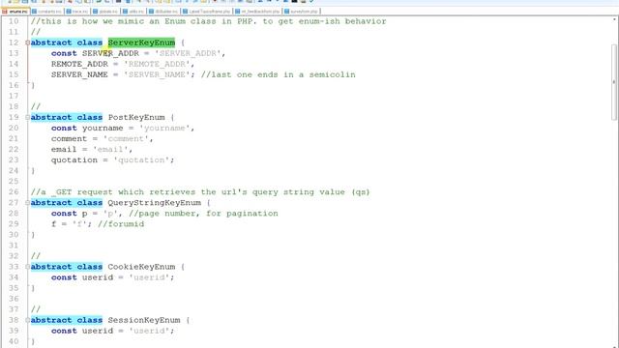Viewport: 619px width, 348px height.
Task: Open the trace.inc tab
Action: 77,12
